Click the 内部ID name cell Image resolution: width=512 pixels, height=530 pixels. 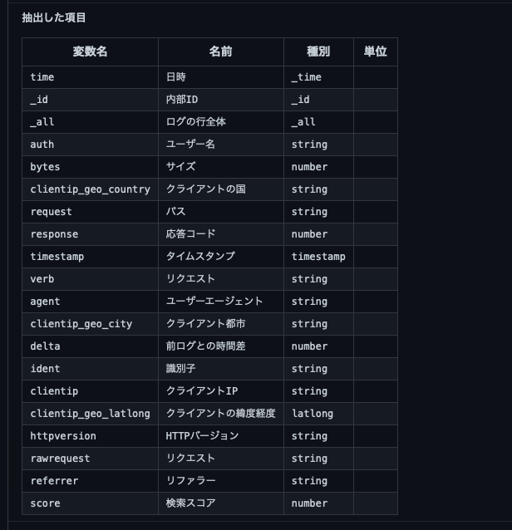tap(182, 100)
